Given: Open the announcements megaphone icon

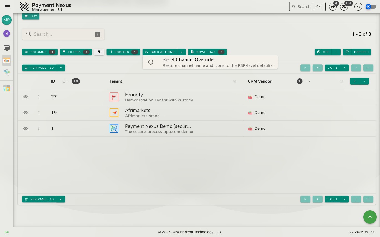Looking at the screenshot, I should 333,7.
